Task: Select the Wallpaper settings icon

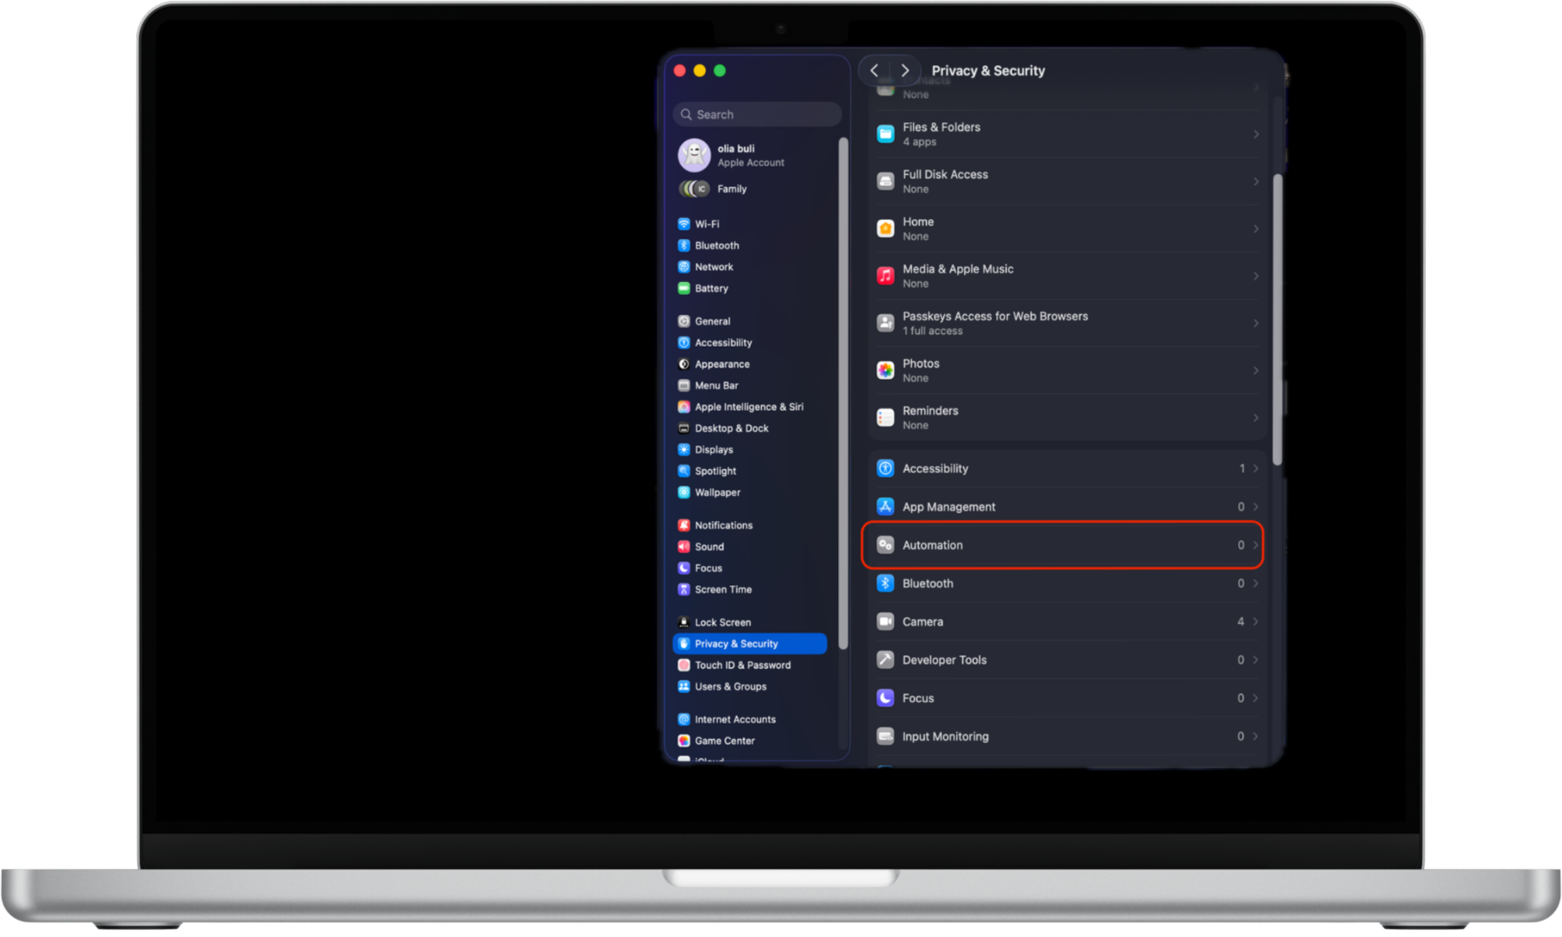Action: [x=685, y=492]
